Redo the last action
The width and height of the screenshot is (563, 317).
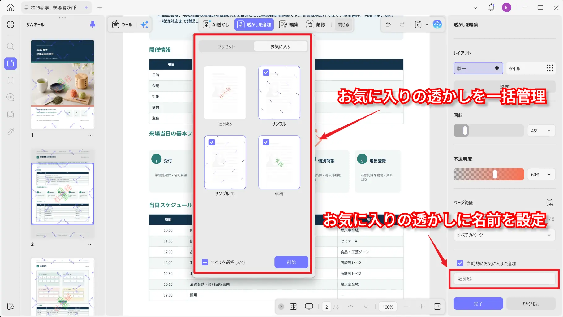pyautogui.click(x=402, y=24)
